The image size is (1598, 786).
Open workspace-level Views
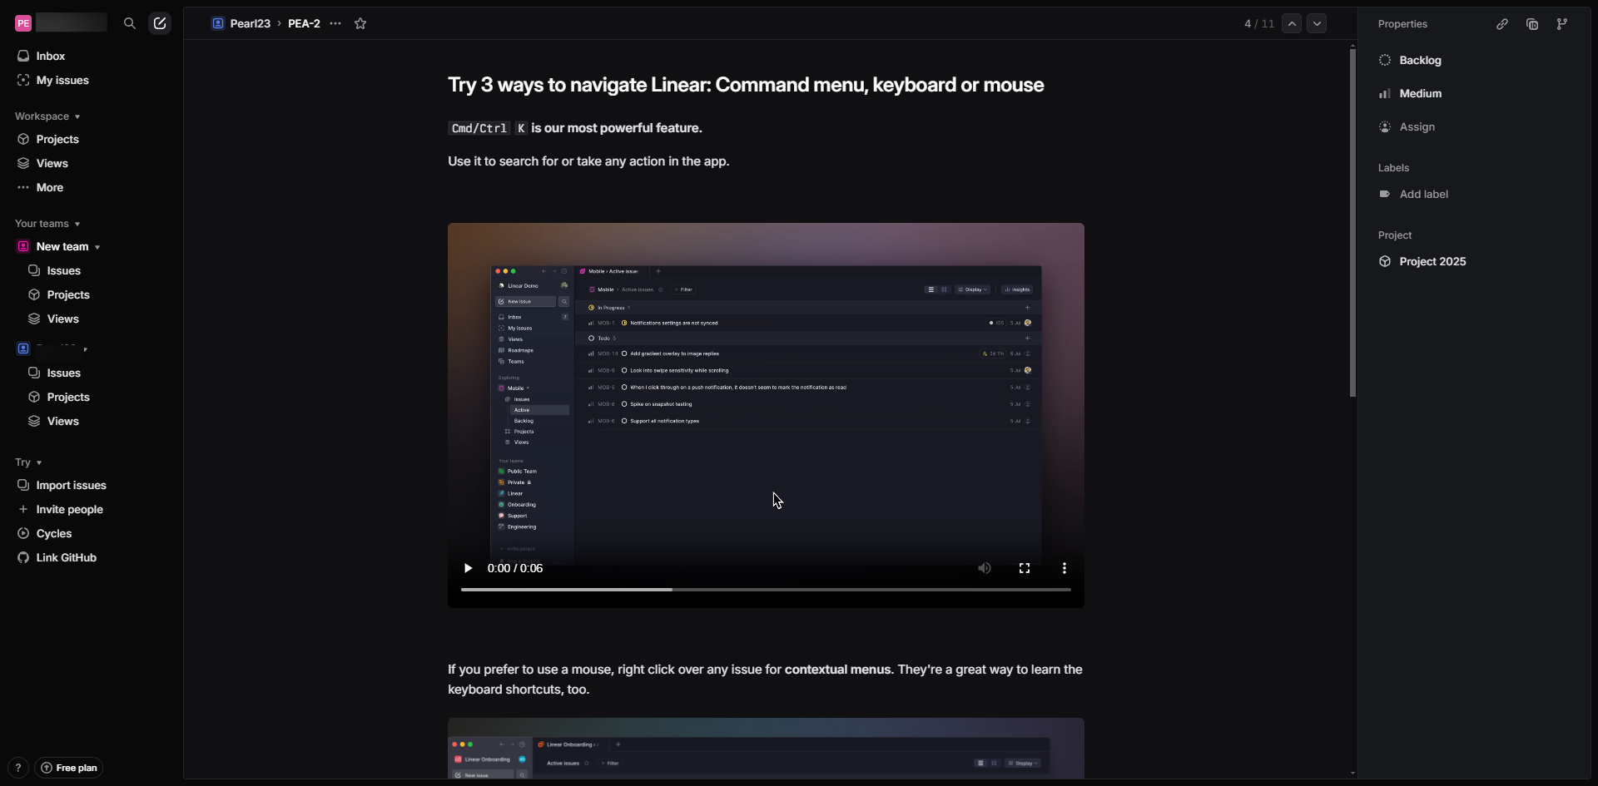click(52, 163)
